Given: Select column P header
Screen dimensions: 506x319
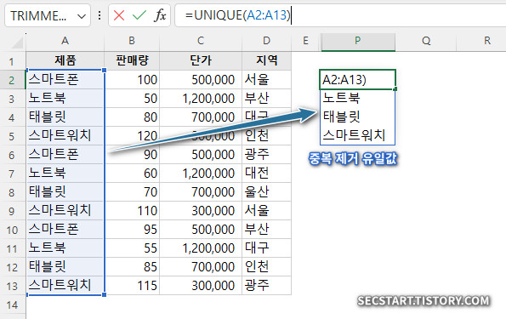Looking at the screenshot, I should point(357,42).
